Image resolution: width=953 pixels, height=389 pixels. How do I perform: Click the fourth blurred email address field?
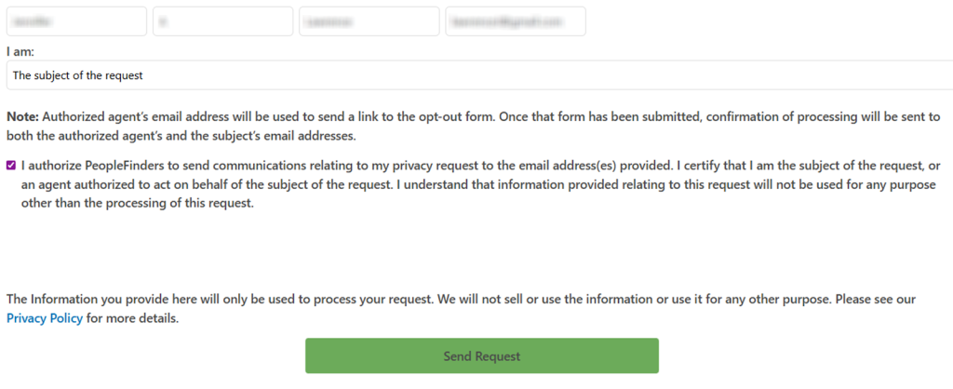click(x=516, y=21)
